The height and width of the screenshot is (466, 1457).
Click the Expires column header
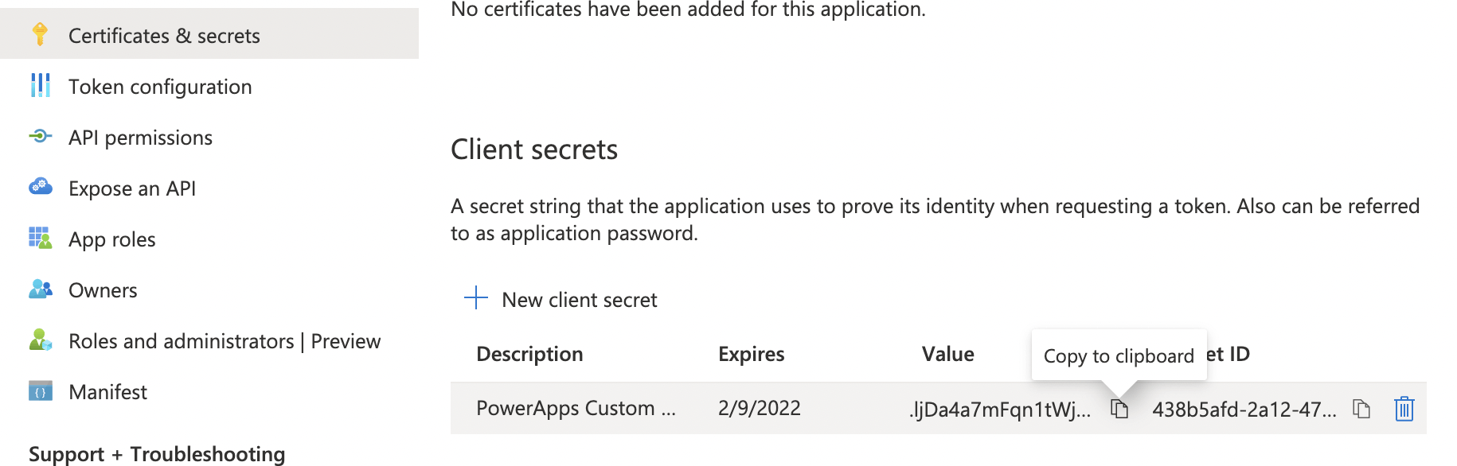pyautogui.click(x=751, y=354)
